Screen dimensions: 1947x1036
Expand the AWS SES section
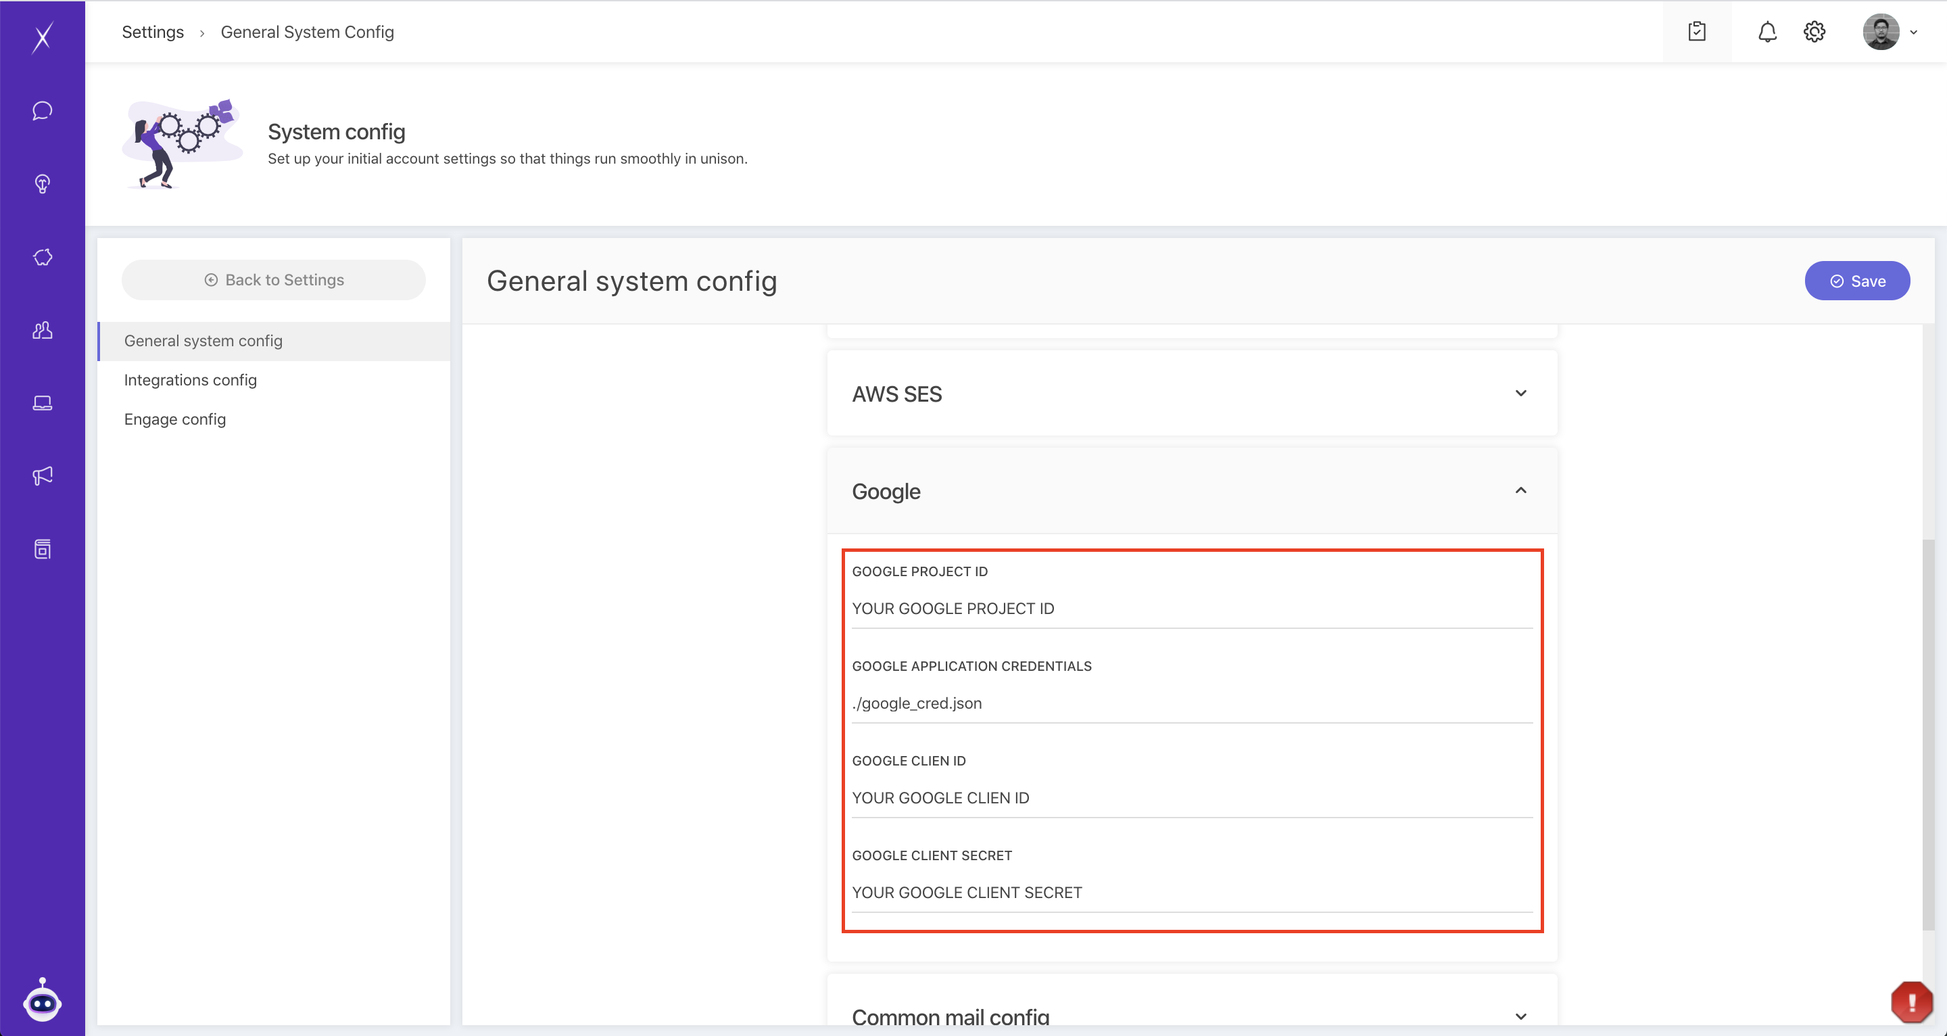pos(1520,393)
